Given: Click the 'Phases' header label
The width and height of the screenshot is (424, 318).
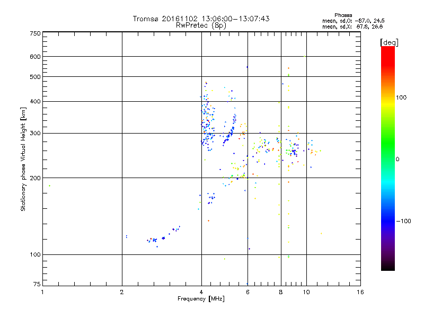Looking at the screenshot, I should [343, 15].
